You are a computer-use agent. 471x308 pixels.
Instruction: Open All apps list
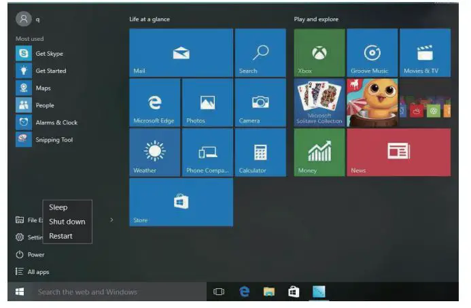pyautogui.click(x=33, y=272)
